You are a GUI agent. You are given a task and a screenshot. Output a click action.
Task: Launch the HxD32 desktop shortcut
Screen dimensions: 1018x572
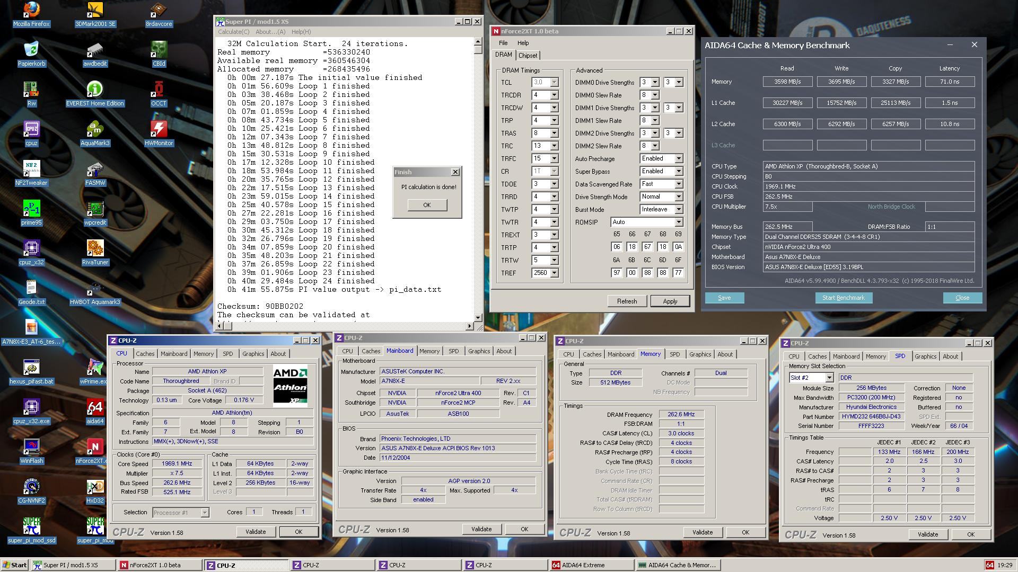(x=95, y=491)
